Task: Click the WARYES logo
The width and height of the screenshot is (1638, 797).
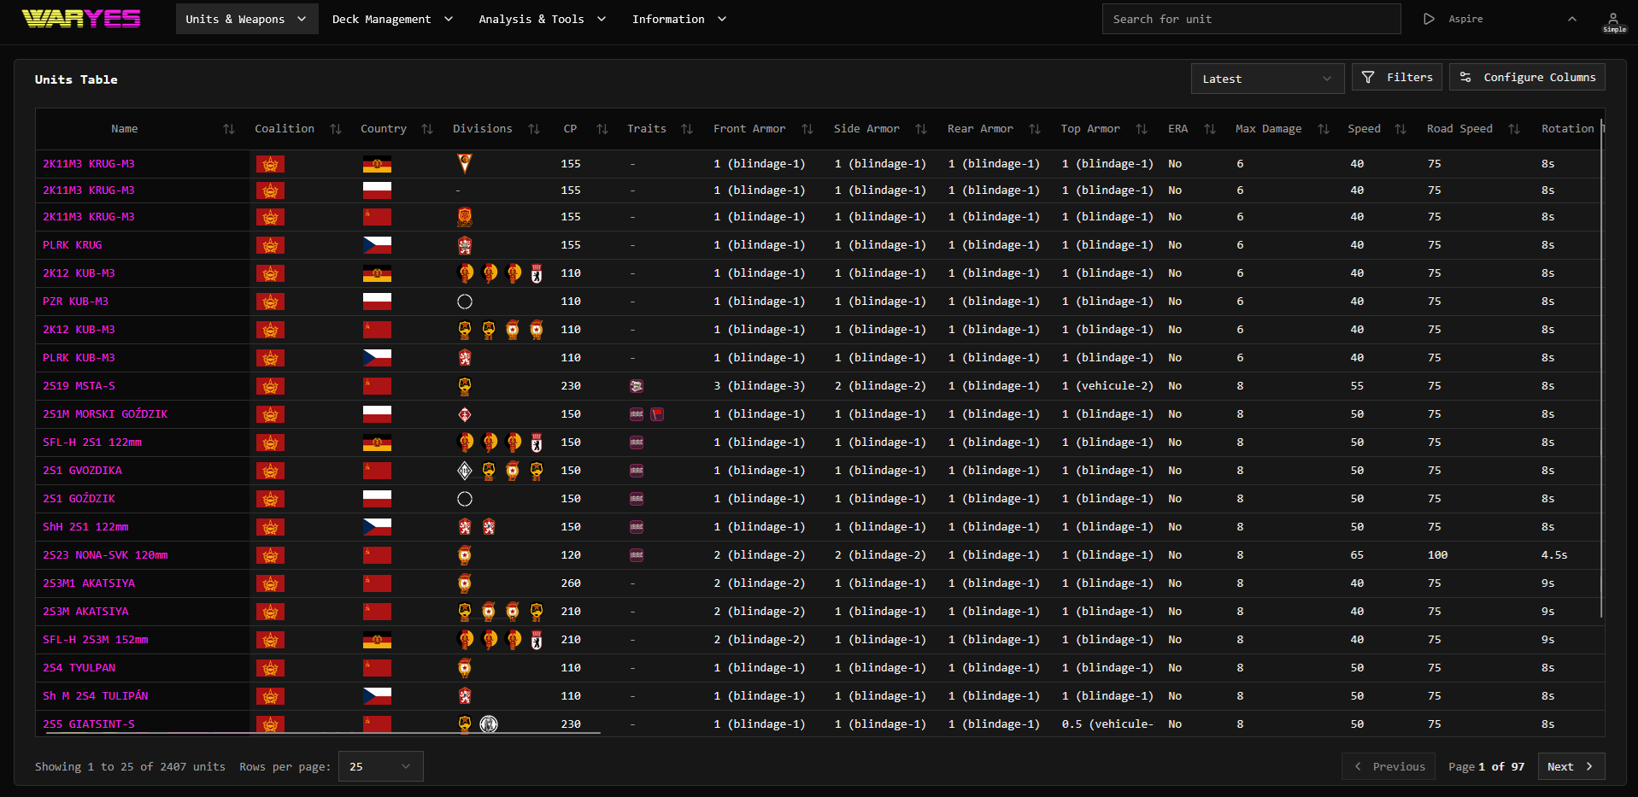Action: (x=80, y=18)
